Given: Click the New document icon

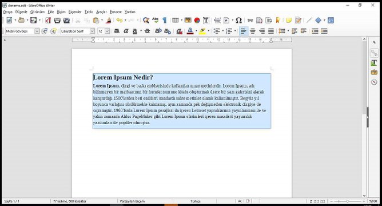Looking at the screenshot, I should tap(9, 20).
